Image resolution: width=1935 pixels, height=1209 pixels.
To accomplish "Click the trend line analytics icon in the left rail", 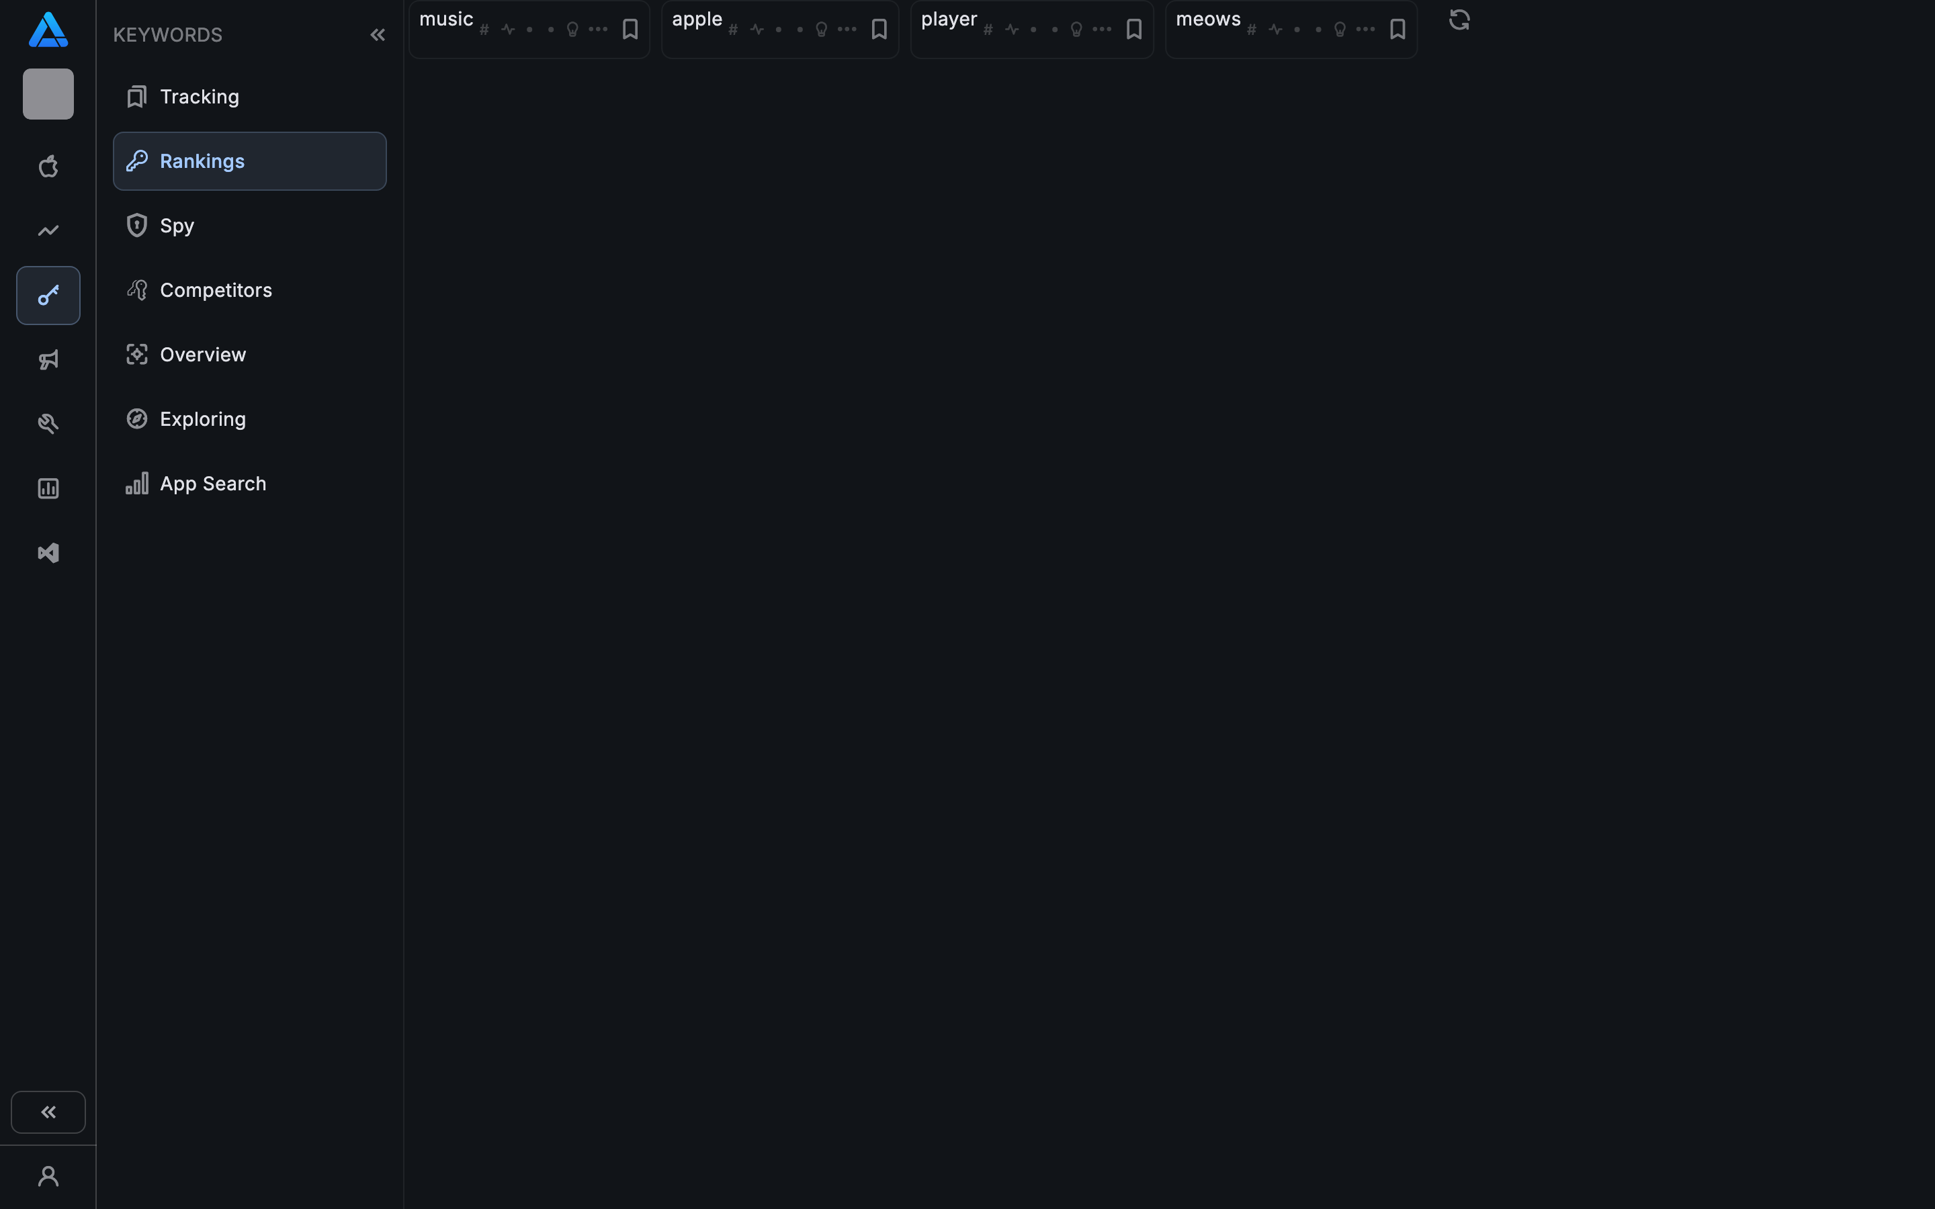I will coord(48,230).
